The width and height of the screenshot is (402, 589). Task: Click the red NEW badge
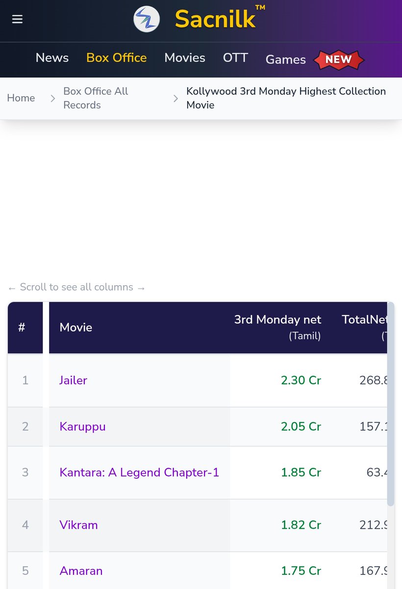tap(339, 59)
